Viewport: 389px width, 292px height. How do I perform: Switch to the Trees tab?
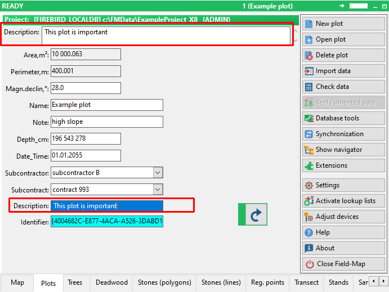(75, 282)
